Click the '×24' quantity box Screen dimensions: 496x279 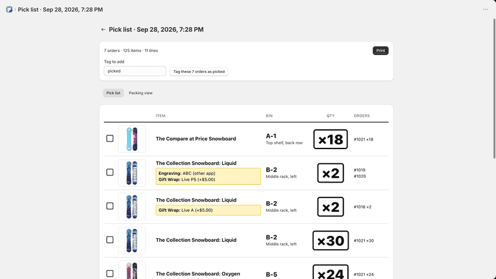pos(331,272)
